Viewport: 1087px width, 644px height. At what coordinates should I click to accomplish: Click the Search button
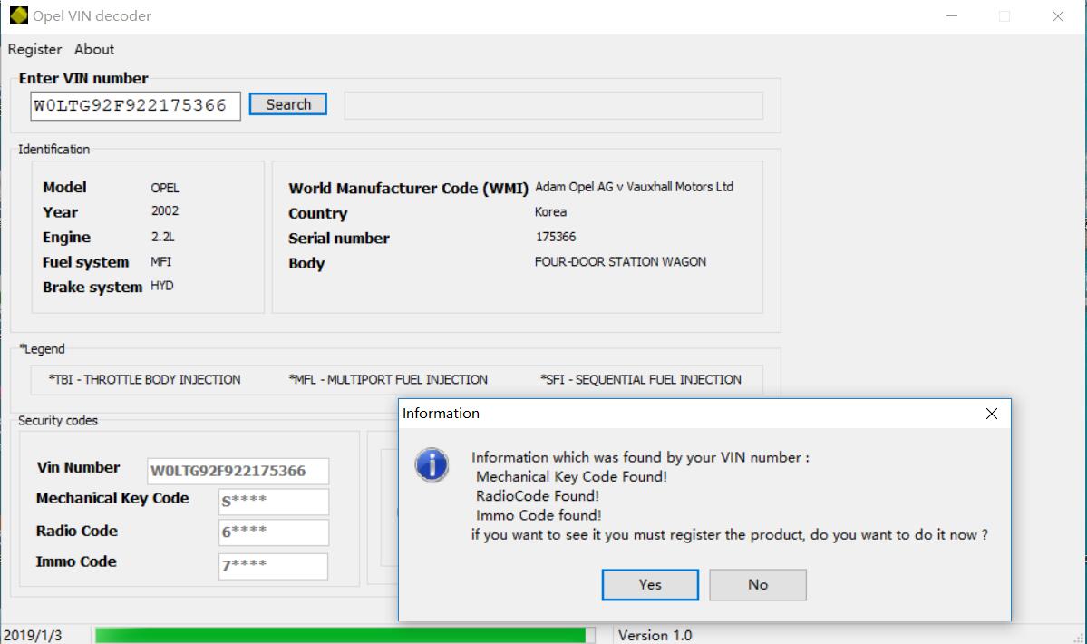pos(287,104)
